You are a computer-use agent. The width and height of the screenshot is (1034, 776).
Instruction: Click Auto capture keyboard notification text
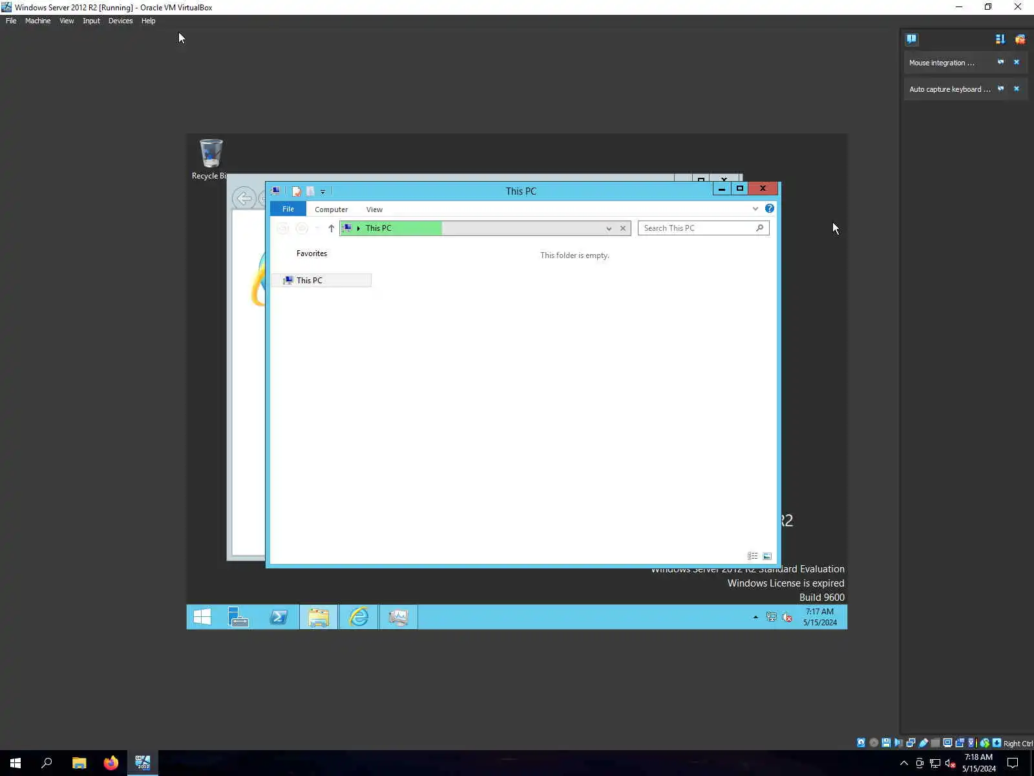[x=950, y=89]
